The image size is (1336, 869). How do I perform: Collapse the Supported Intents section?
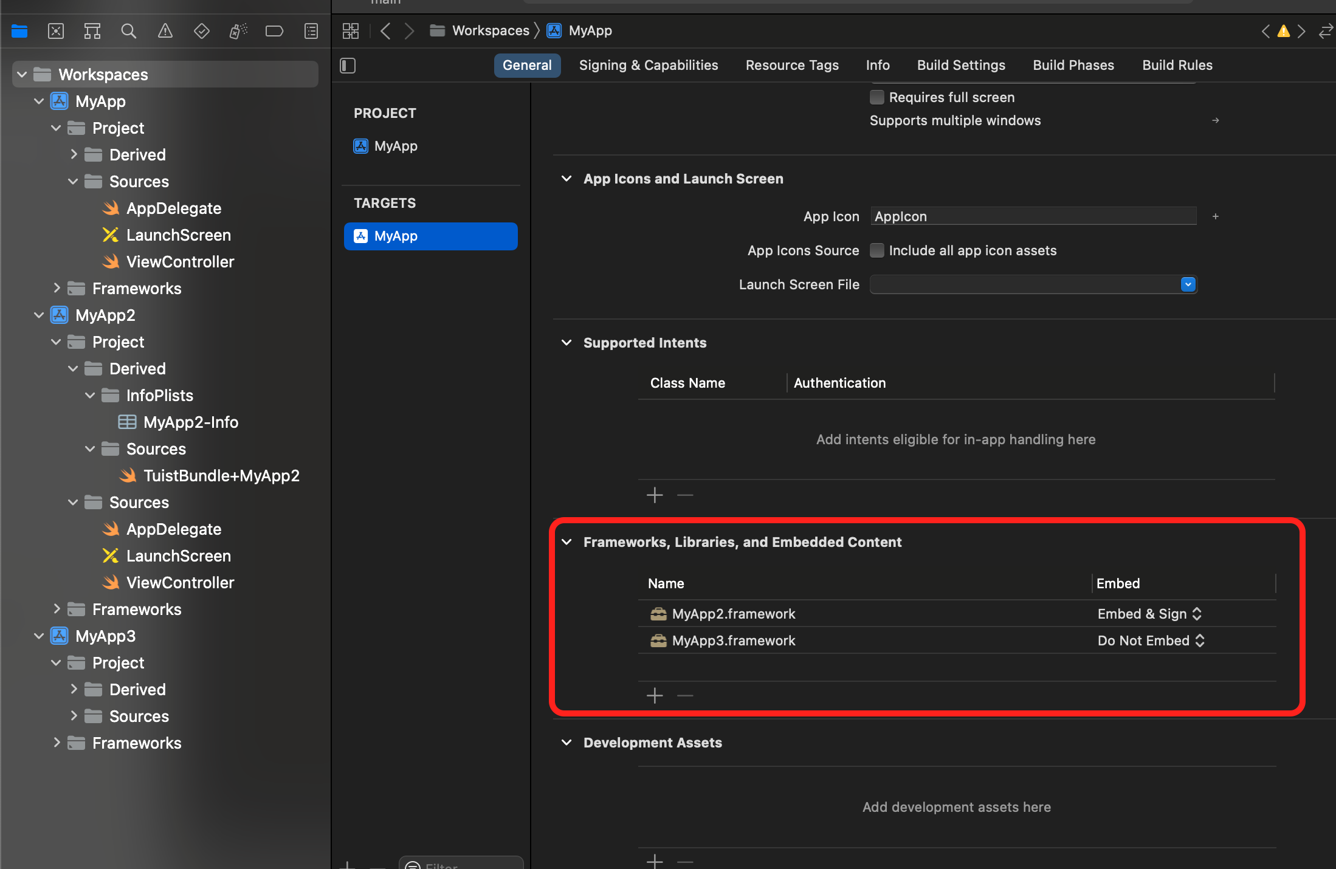566,343
